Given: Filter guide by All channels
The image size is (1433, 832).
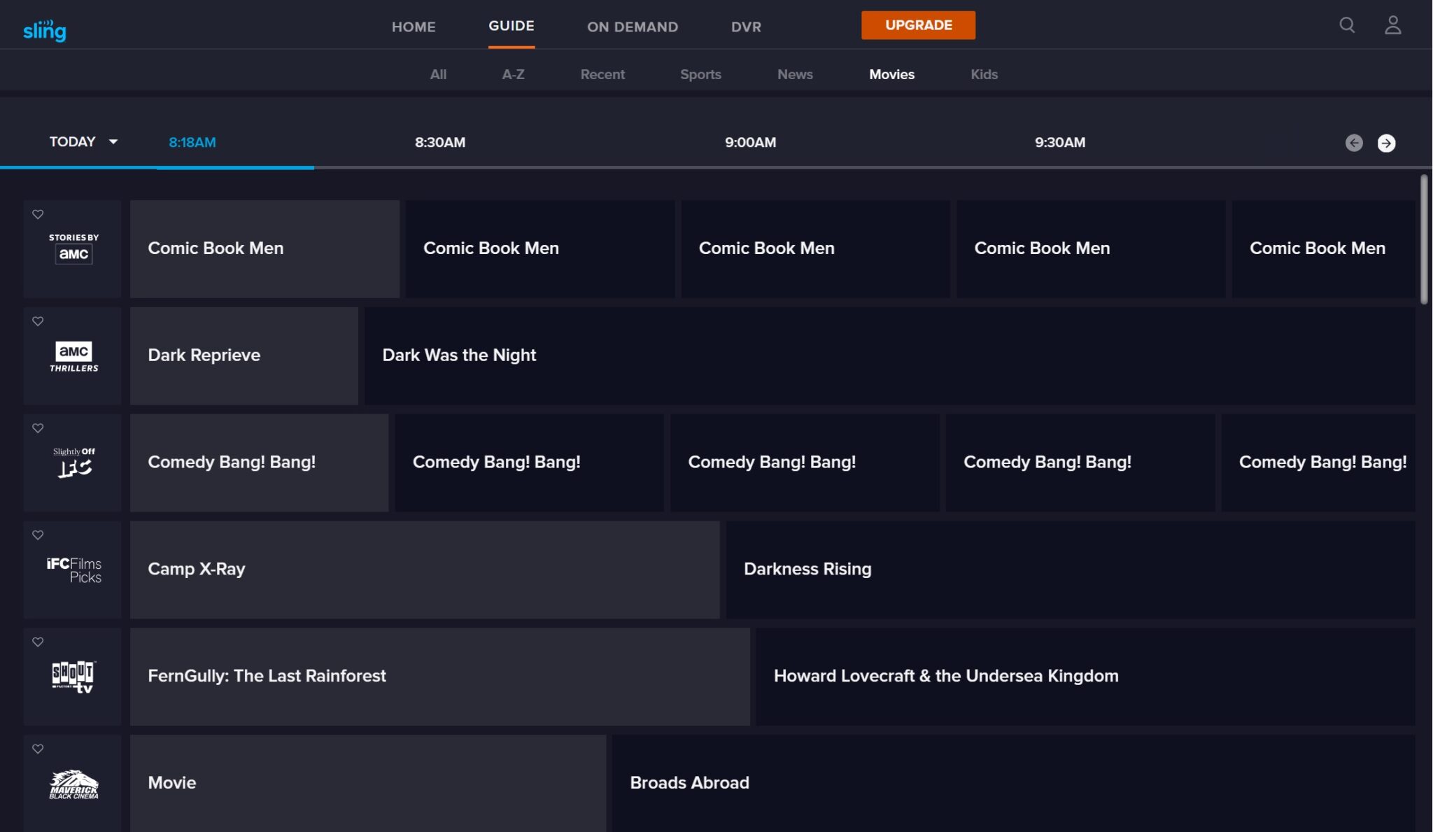Looking at the screenshot, I should click(x=438, y=74).
